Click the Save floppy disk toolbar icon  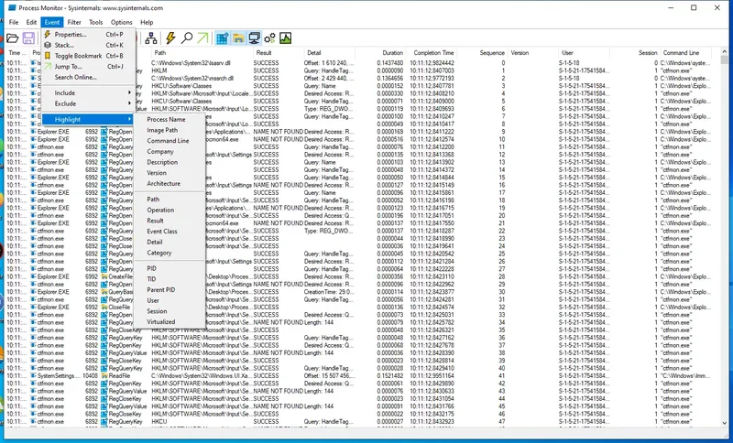(x=28, y=38)
